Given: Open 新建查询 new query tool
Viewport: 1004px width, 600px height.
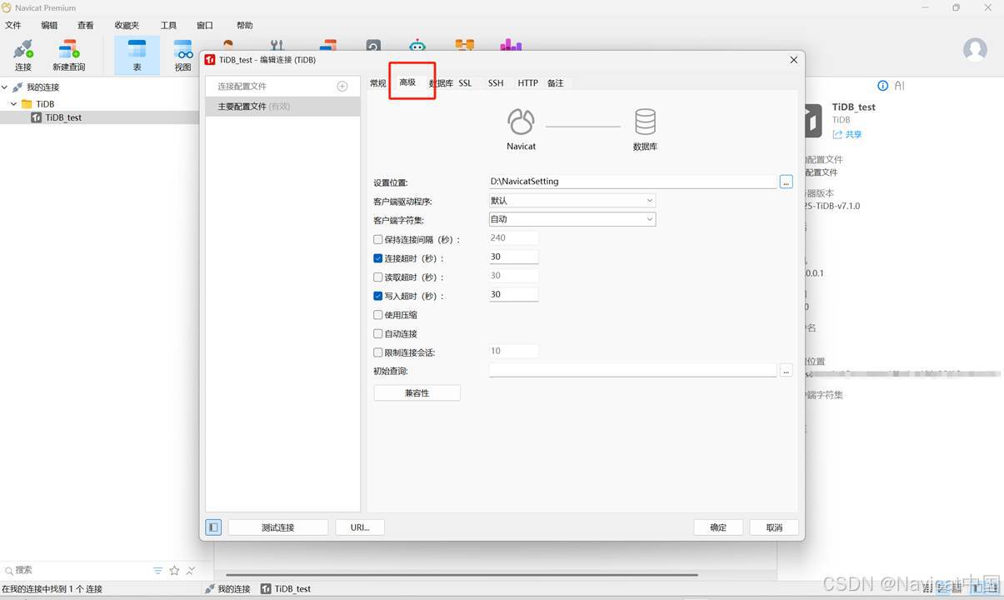Looking at the screenshot, I should [x=69, y=56].
